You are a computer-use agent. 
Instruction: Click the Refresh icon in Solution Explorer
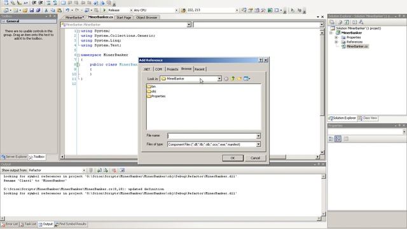click(347, 22)
